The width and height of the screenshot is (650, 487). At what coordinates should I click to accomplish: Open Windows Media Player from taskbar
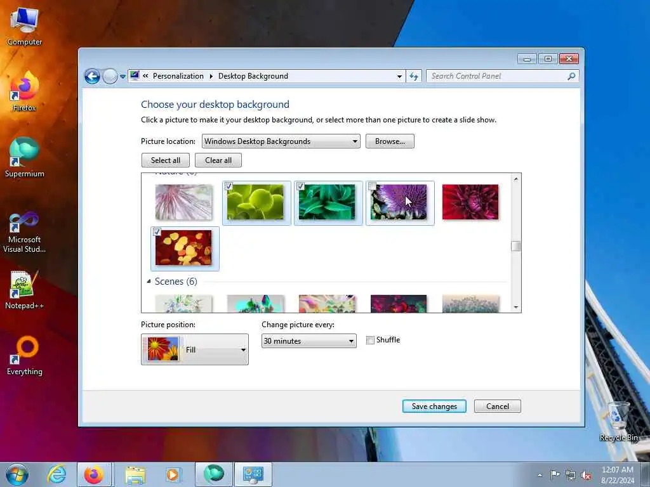coord(173,474)
